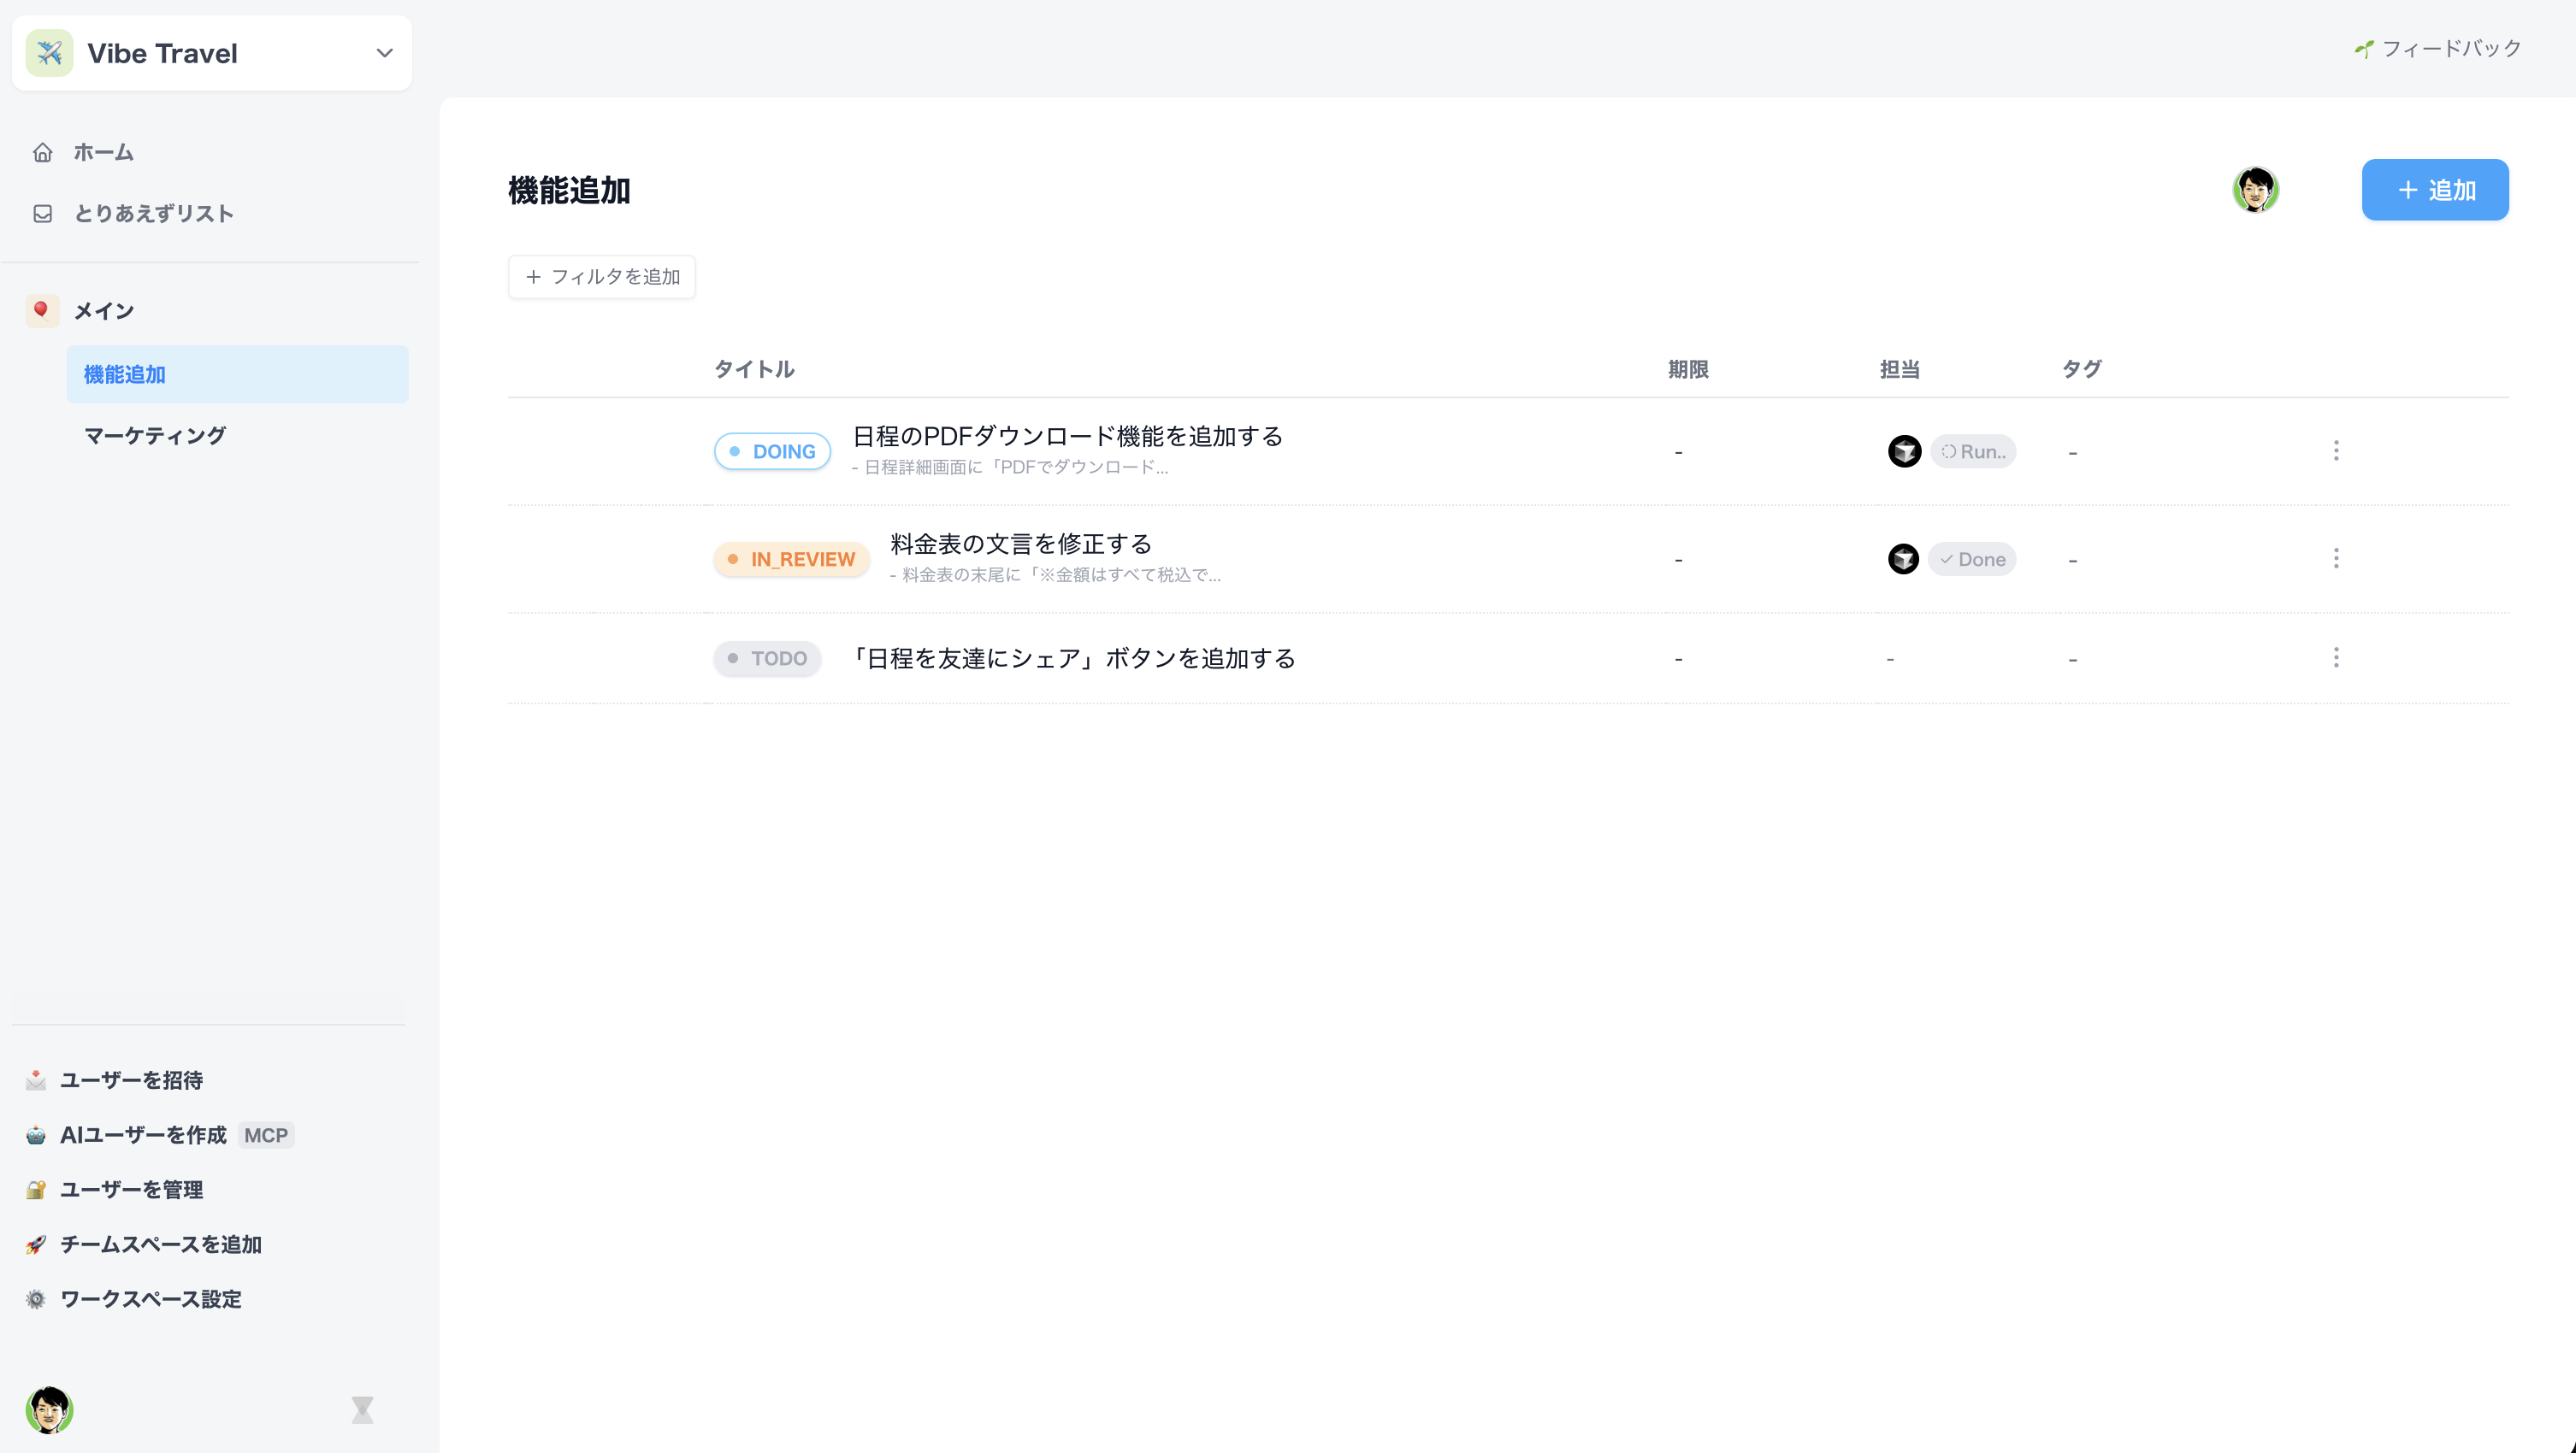
Task: Collapse the メイン team space section
Action: click(x=104, y=311)
